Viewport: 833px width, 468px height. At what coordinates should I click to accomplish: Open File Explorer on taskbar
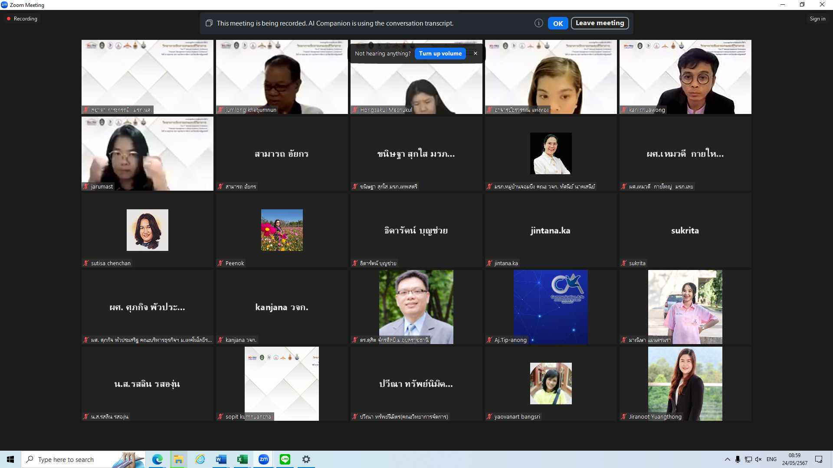[178, 459]
